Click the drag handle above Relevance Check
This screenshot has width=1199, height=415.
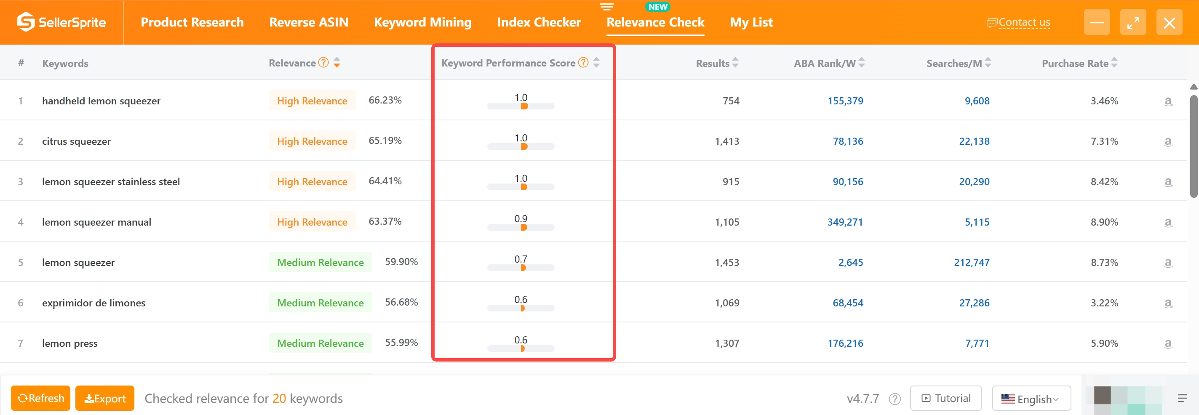point(606,6)
